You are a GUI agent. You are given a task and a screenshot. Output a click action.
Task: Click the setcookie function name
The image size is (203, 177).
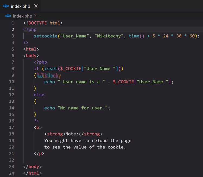[45, 36]
